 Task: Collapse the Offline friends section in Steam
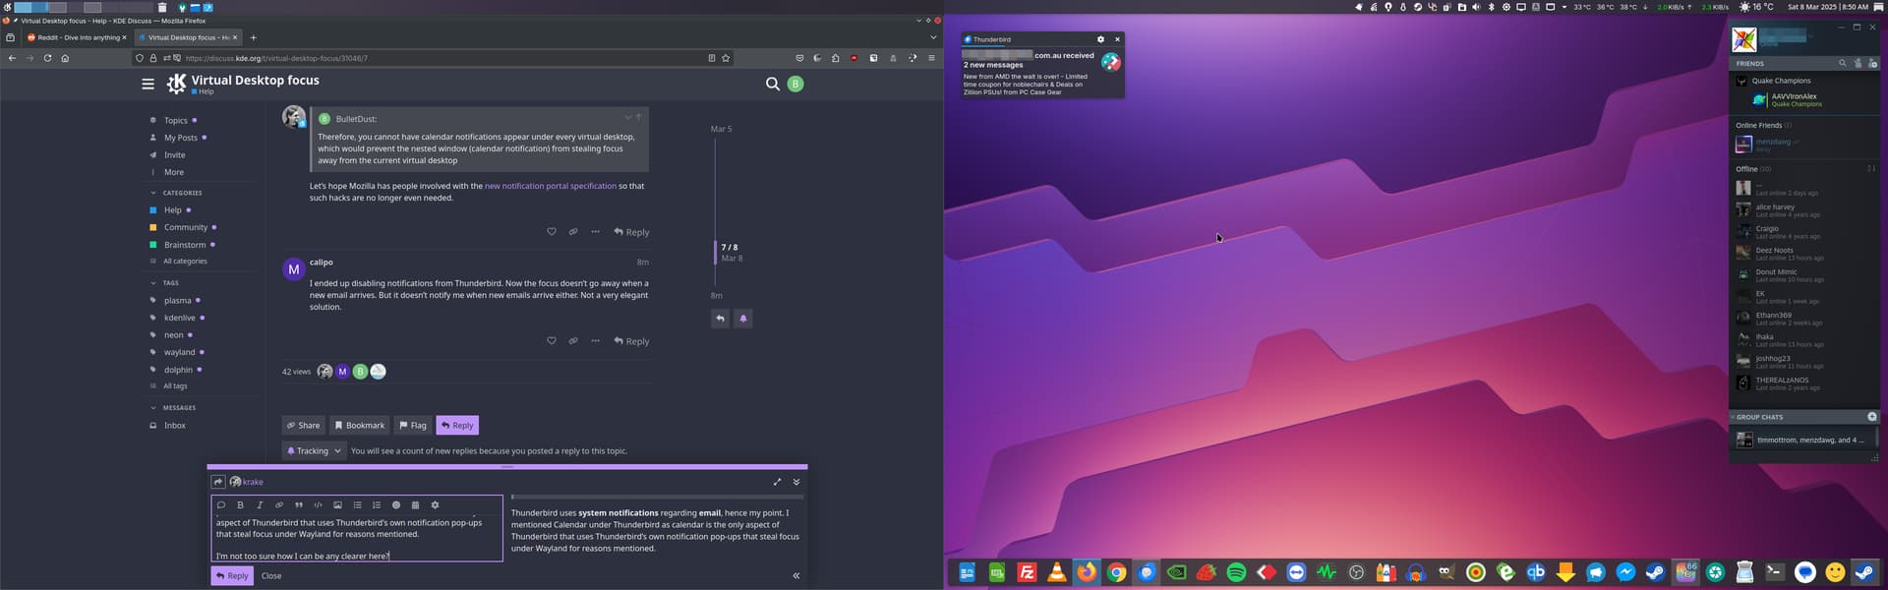coord(1753,169)
